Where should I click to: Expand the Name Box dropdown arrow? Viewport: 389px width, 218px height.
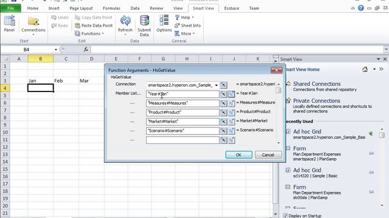click(56, 50)
